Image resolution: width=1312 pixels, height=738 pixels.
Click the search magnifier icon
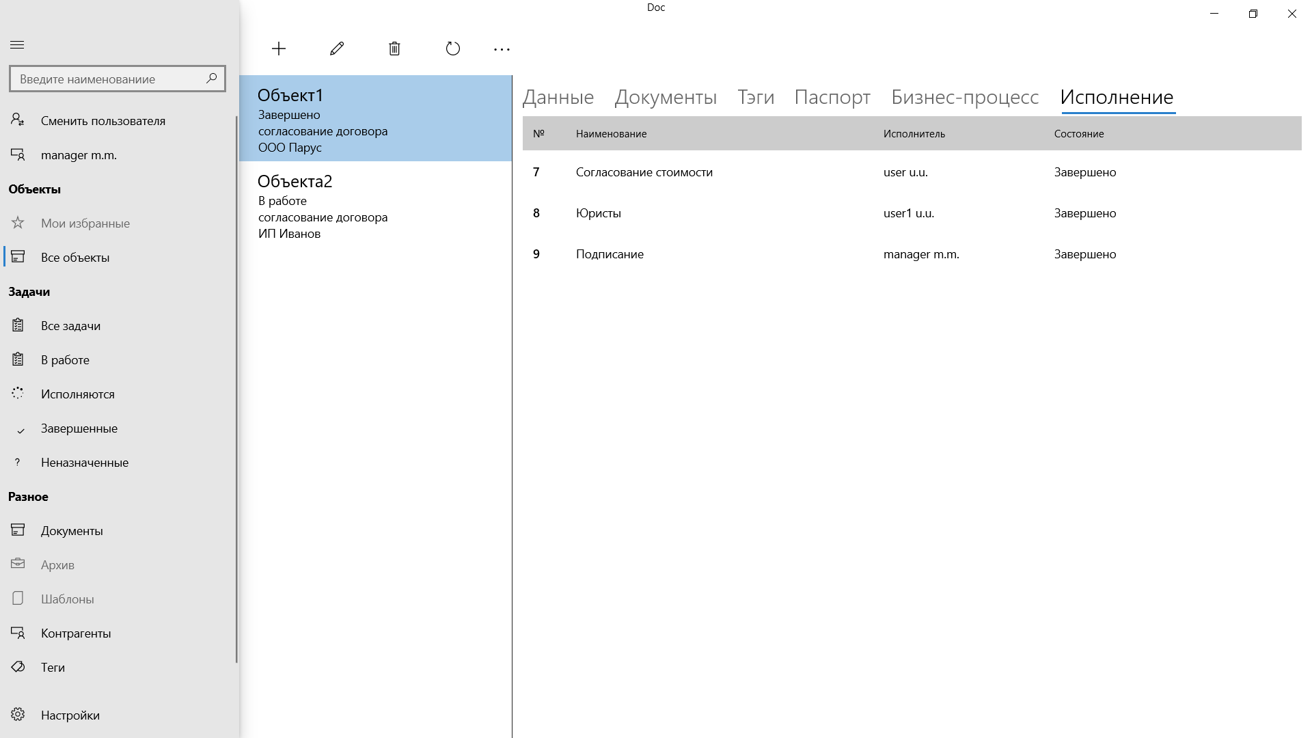(x=212, y=78)
